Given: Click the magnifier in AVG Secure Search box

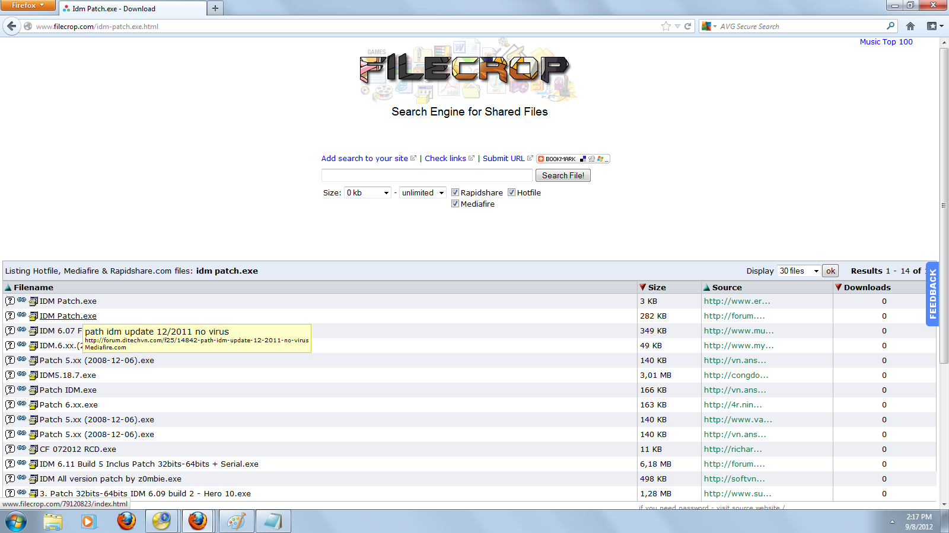Looking at the screenshot, I should click(890, 26).
